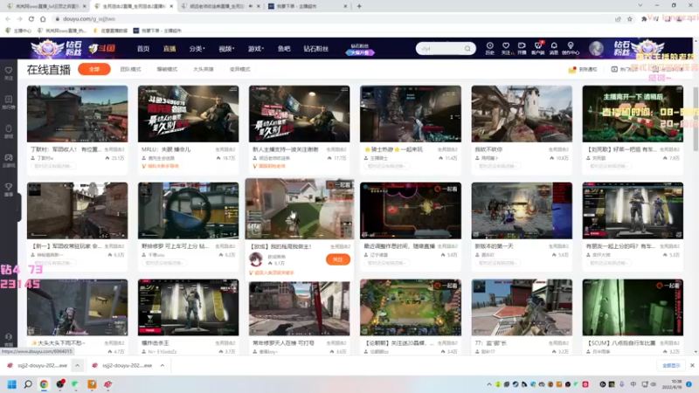This screenshot has height=393, width=699.
Task: Open 关注 heart icon in left sidebar
Action: tap(9, 73)
